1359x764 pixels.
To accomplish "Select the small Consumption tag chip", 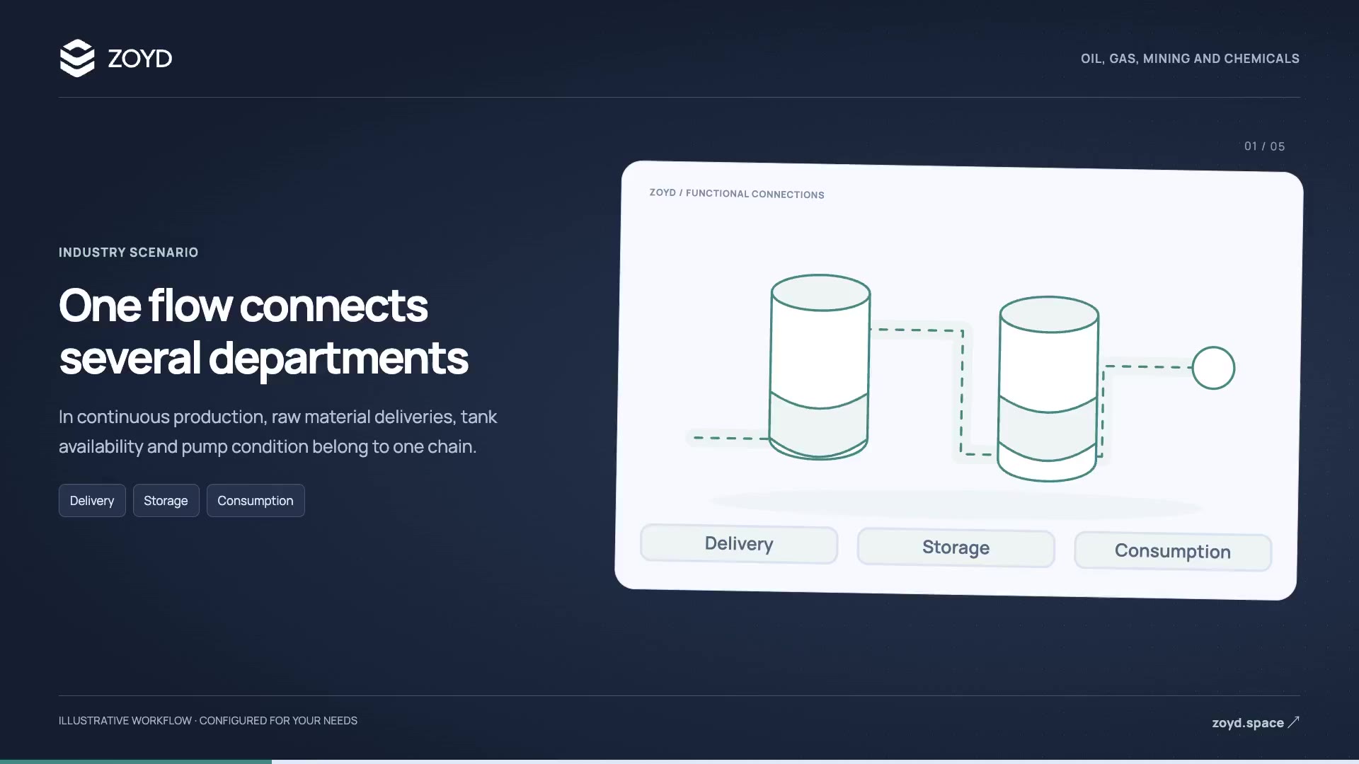I will 256,501.
